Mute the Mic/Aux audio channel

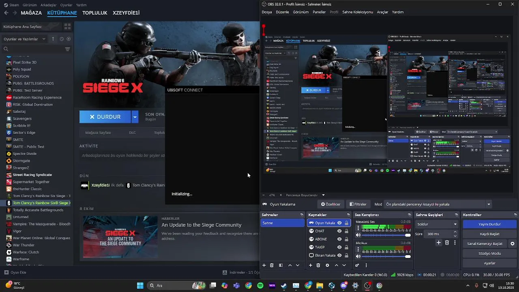pyautogui.click(x=358, y=256)
